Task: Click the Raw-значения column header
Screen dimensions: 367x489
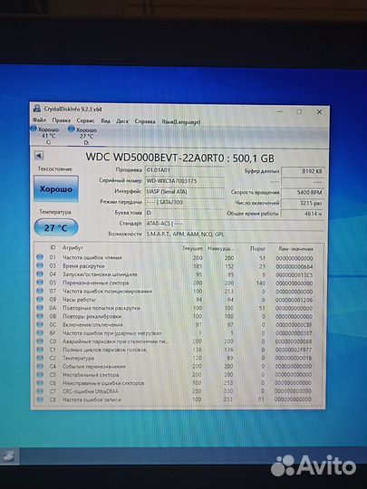Action: [x=295, y=249]
